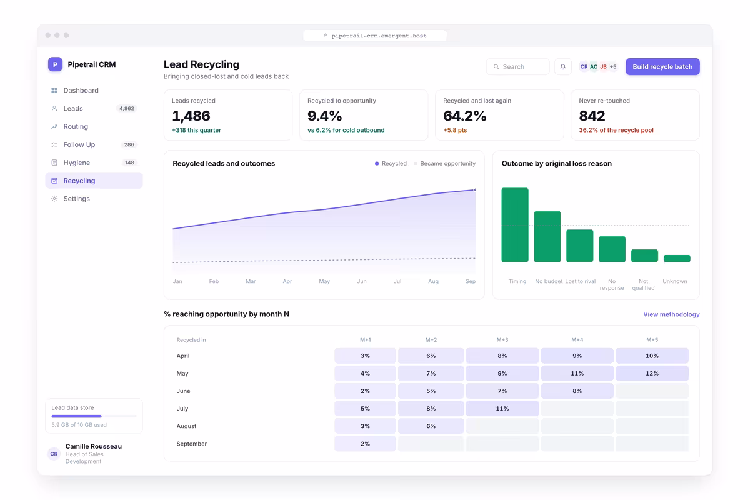Viewport: 750px width, 500px height.
Task: Click the Follow Up list icon
Action: 54,144
